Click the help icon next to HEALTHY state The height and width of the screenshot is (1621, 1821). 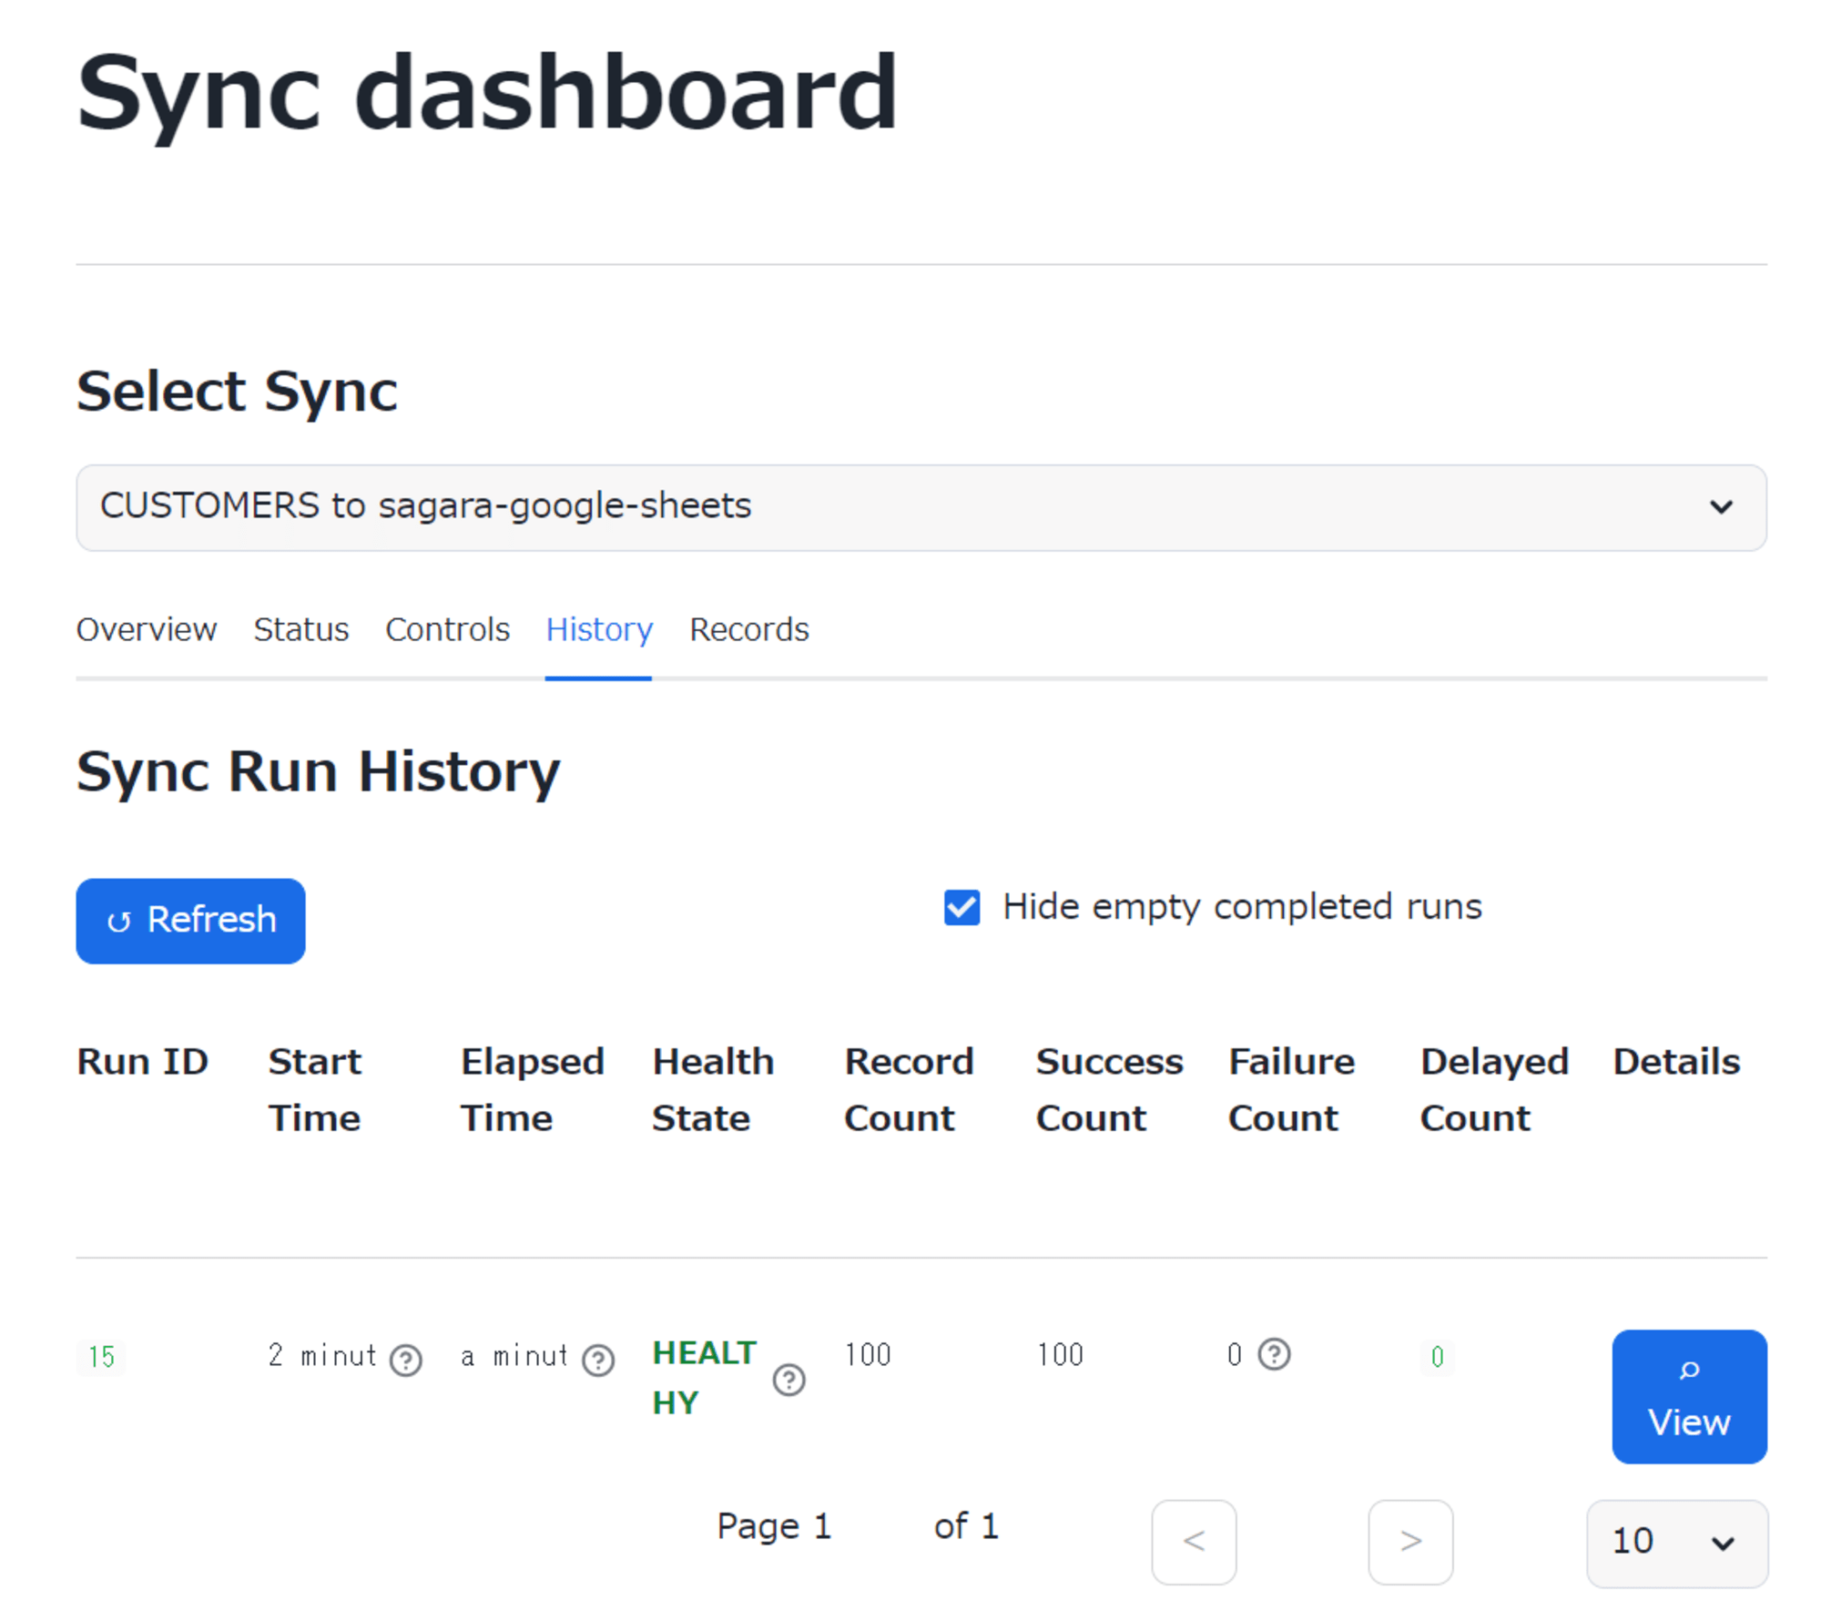tap(788, 1380)
